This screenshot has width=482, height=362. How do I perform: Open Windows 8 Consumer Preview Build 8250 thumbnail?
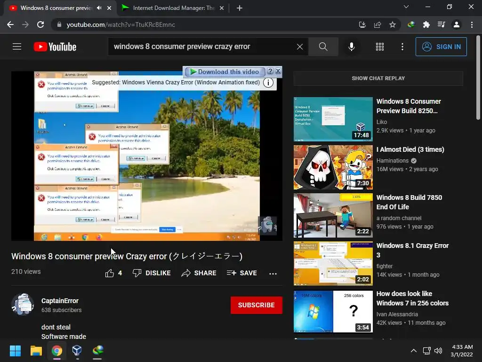333,119
